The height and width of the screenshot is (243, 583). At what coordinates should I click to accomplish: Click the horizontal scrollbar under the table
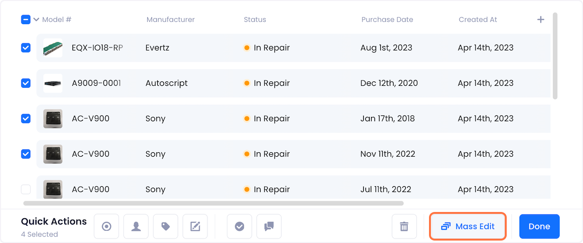click(x=213, y=203)
